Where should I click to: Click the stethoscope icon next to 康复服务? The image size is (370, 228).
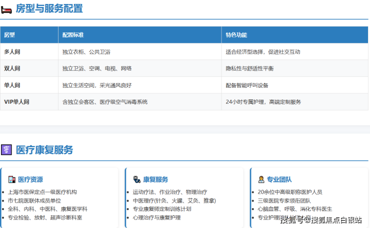click(x=136, y=180)
